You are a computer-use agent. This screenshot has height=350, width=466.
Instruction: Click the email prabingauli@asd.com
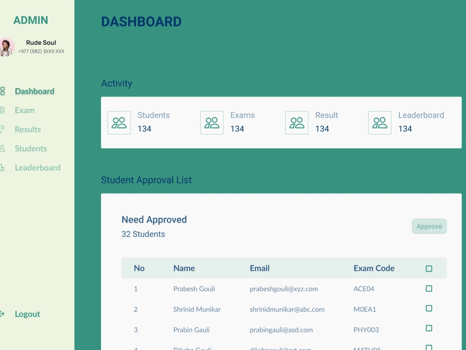(281, 330)
